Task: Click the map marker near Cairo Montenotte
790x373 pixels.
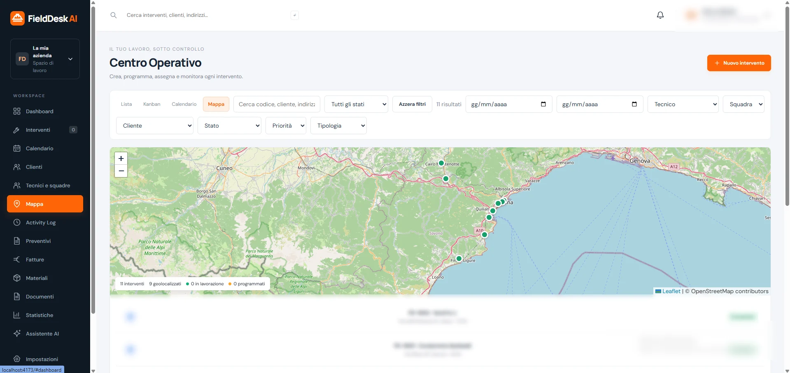Action: 441,163
